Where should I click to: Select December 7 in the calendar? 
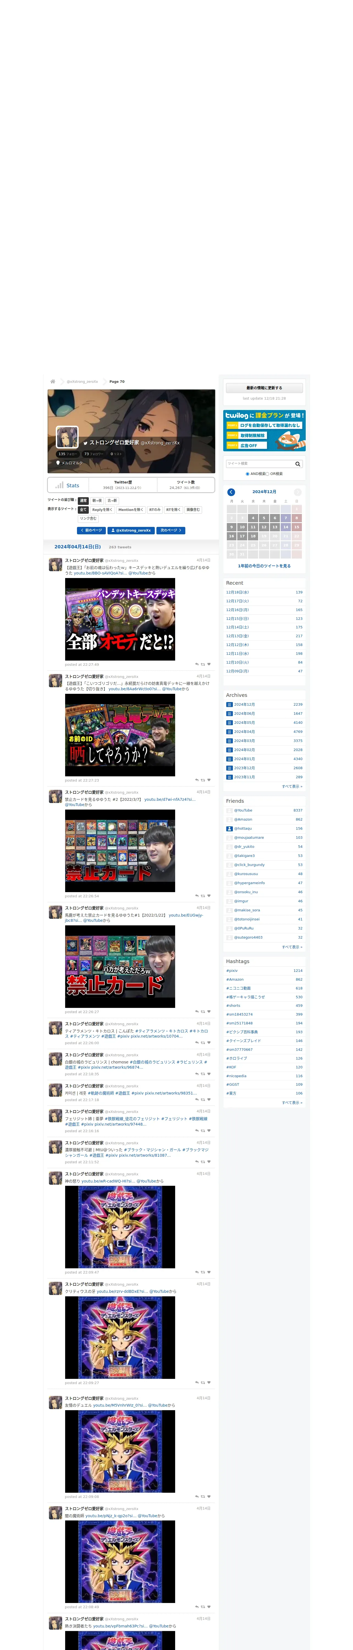pyautogui.click(x=286, y=518)
